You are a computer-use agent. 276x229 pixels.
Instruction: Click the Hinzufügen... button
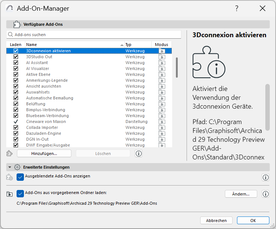pos(44,154)
